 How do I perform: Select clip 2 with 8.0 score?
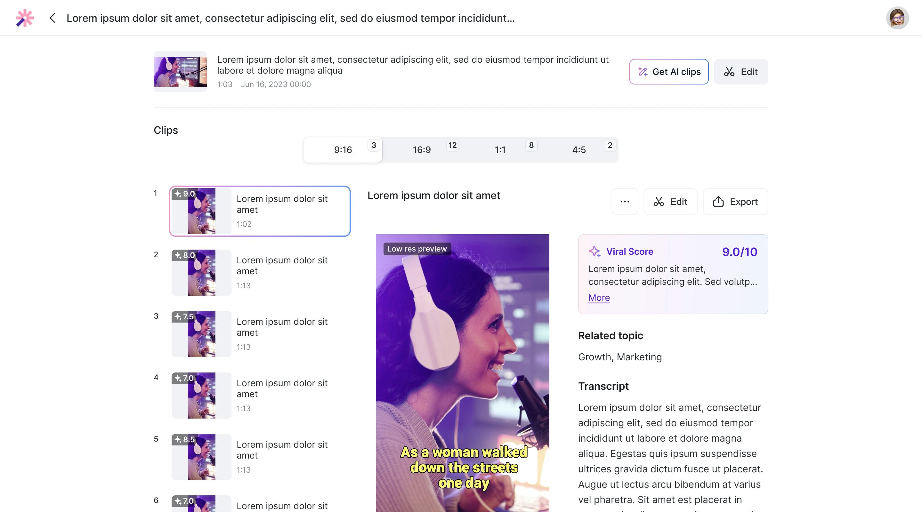pos(260,273)
